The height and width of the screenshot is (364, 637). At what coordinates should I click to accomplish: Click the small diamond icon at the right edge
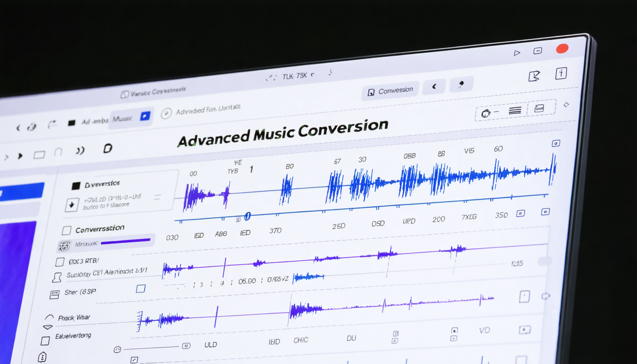point(565,105)
